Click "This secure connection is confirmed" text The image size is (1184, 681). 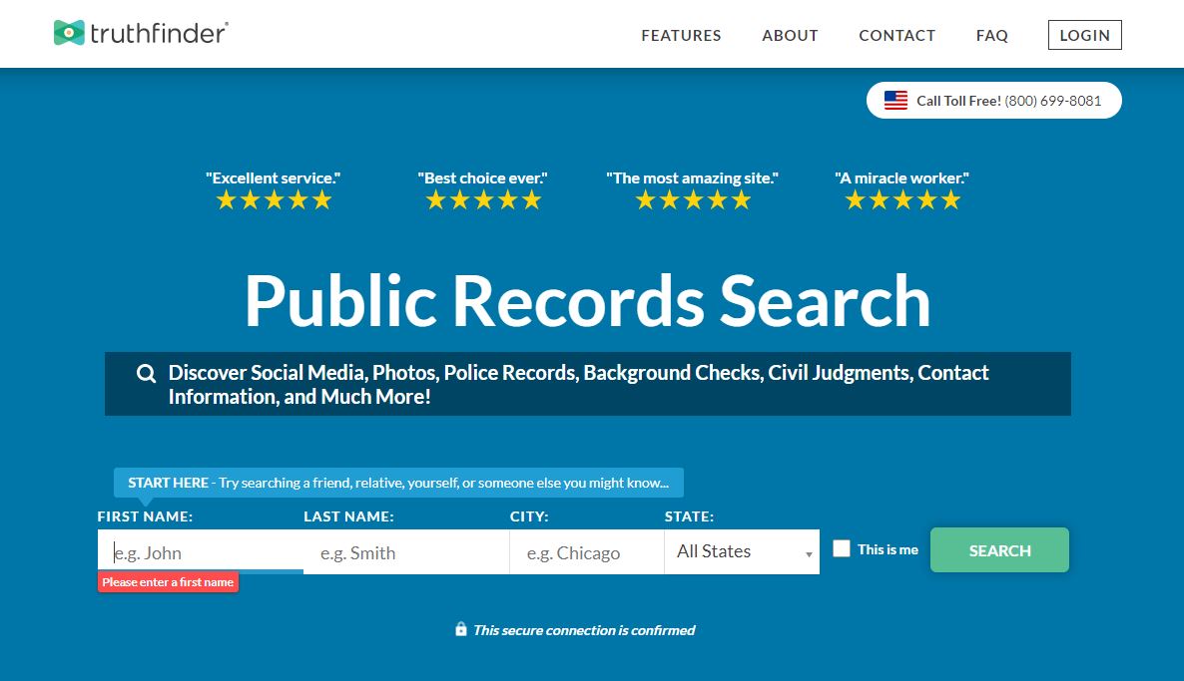point(584,630)
